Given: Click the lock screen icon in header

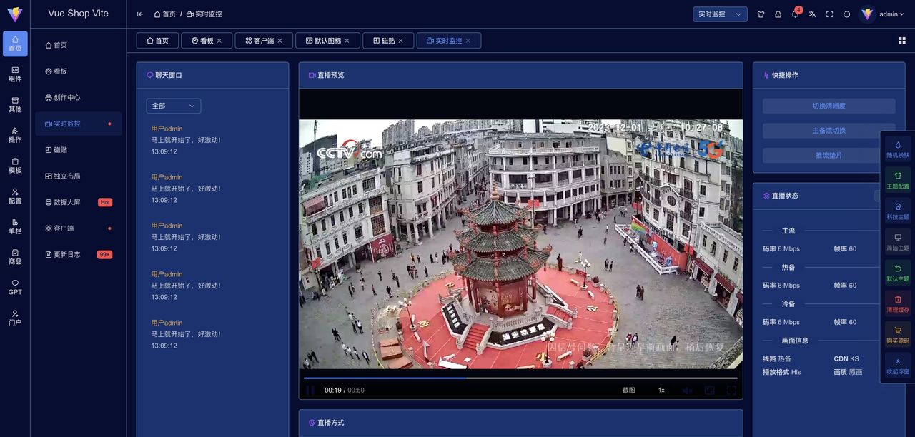Looking at the screenshot, I should pos(778,14).
